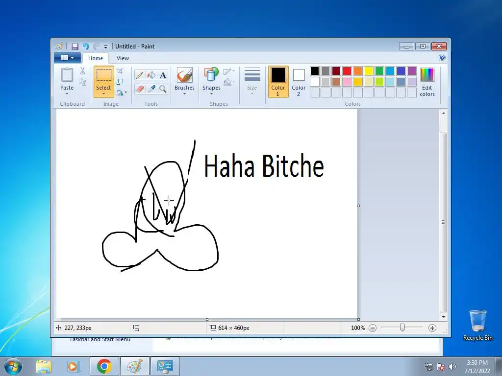Open Windows Media Player from taskbar

point(73,366)
